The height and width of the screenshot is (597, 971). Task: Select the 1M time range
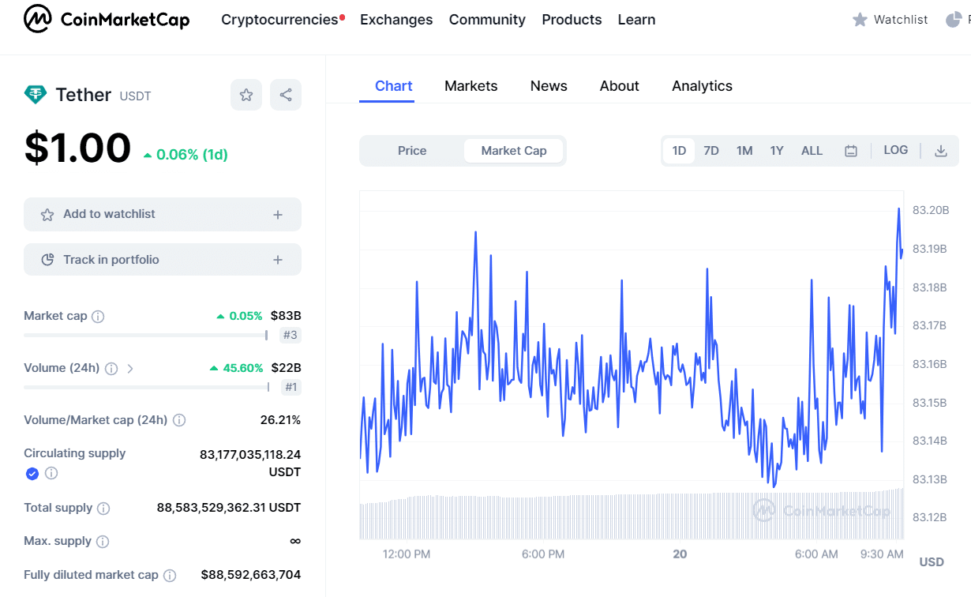744,151
